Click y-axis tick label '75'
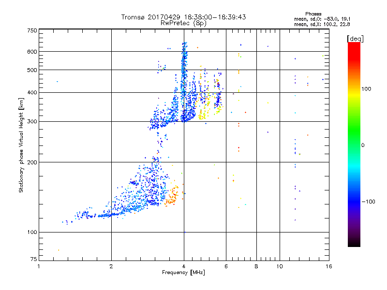This screenshot has width=387, height=290. click(34, 259)
